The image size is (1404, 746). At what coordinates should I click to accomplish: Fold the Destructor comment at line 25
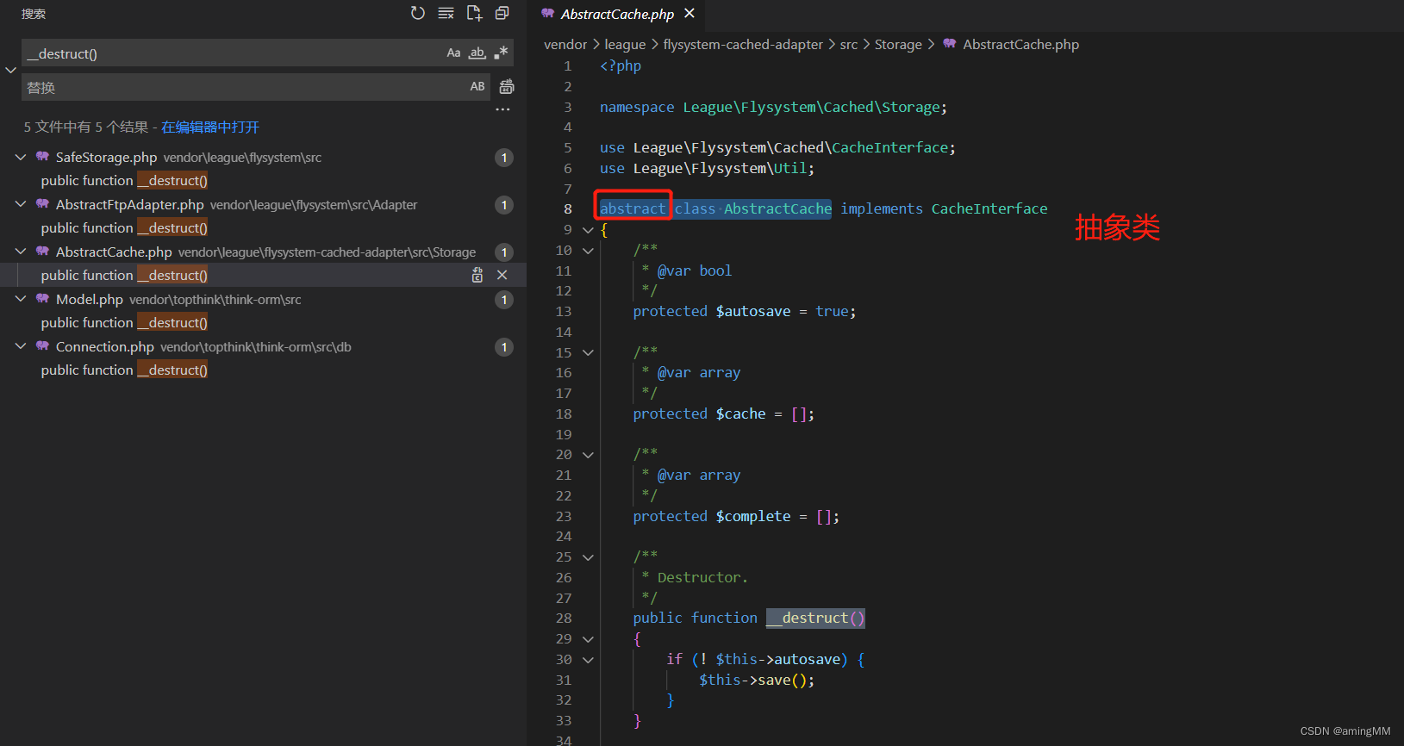[x=588, y=557]
